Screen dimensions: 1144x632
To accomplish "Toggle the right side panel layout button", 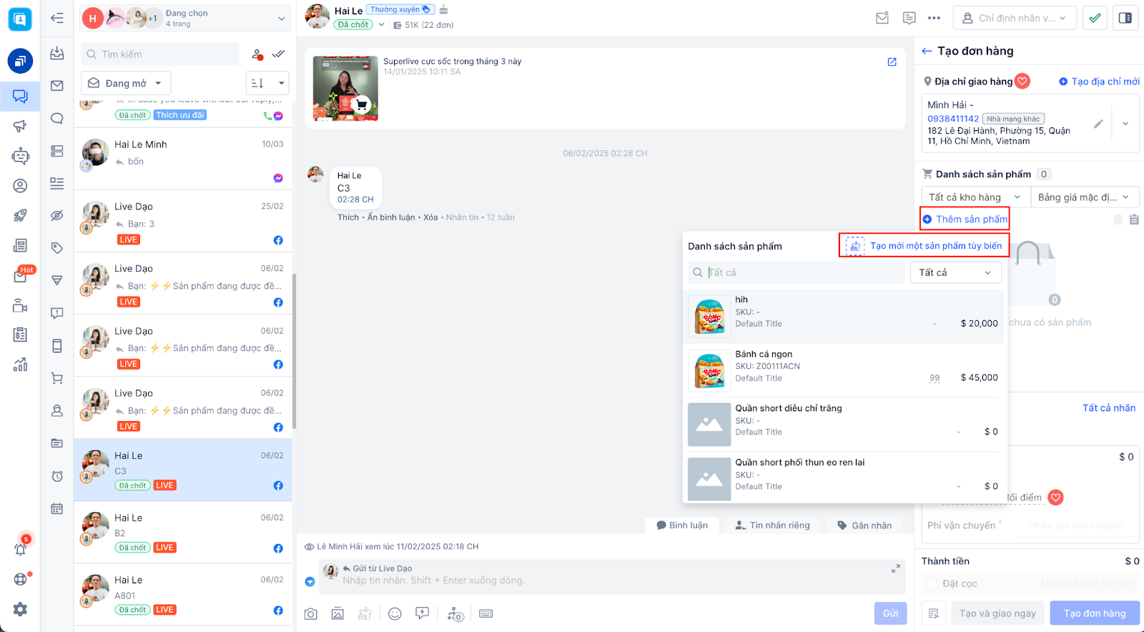I will pyautogui.click(x=1125, y=18).
